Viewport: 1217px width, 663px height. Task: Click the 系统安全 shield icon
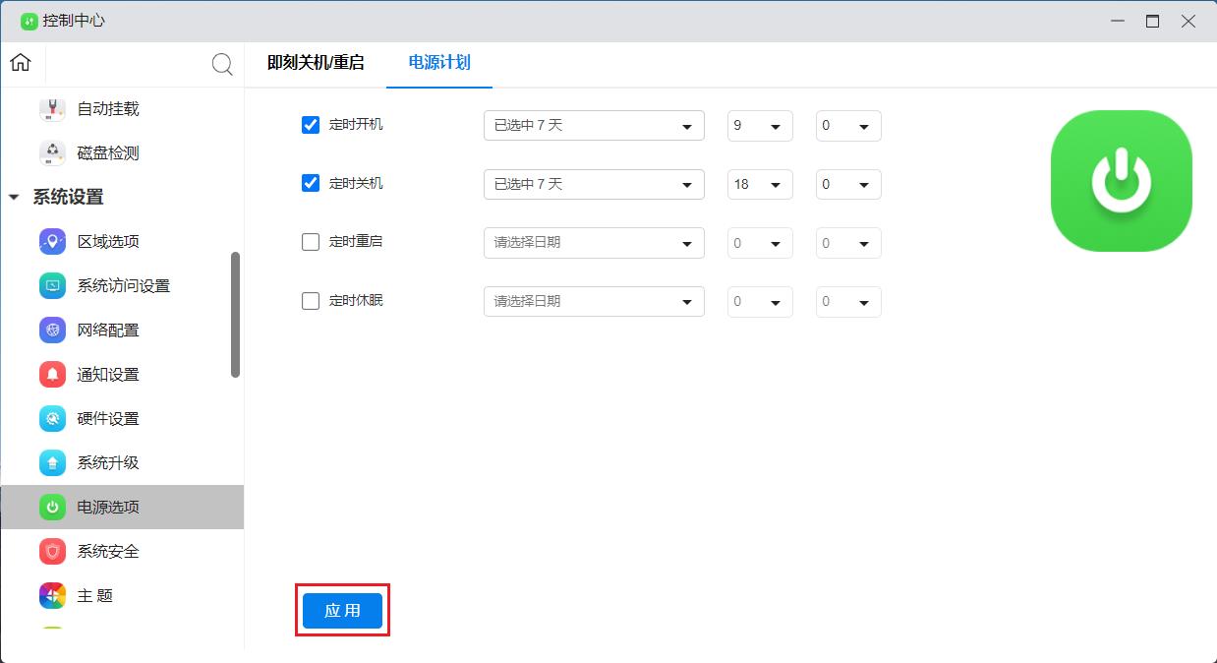[52, 552]
